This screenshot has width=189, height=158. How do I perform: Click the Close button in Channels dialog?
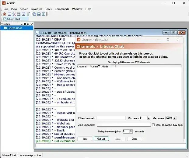(135, 139)
